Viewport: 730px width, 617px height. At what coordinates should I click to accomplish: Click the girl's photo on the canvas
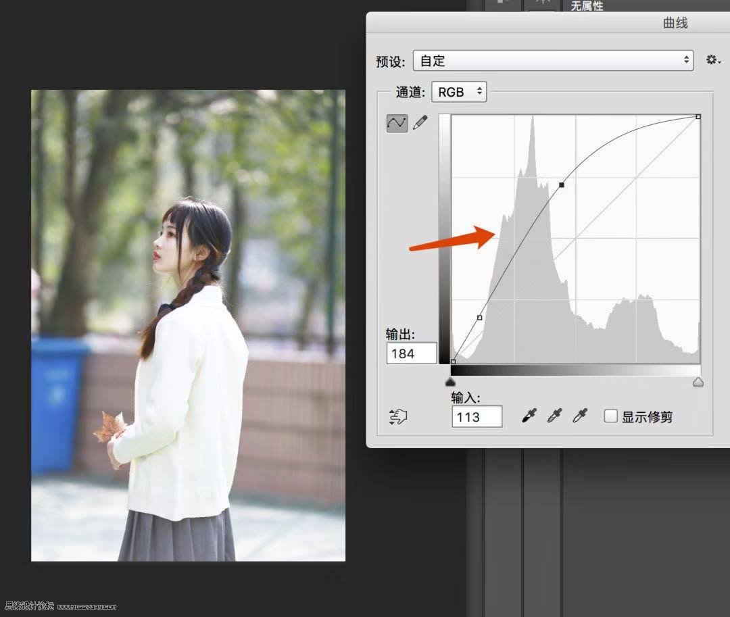188,324
